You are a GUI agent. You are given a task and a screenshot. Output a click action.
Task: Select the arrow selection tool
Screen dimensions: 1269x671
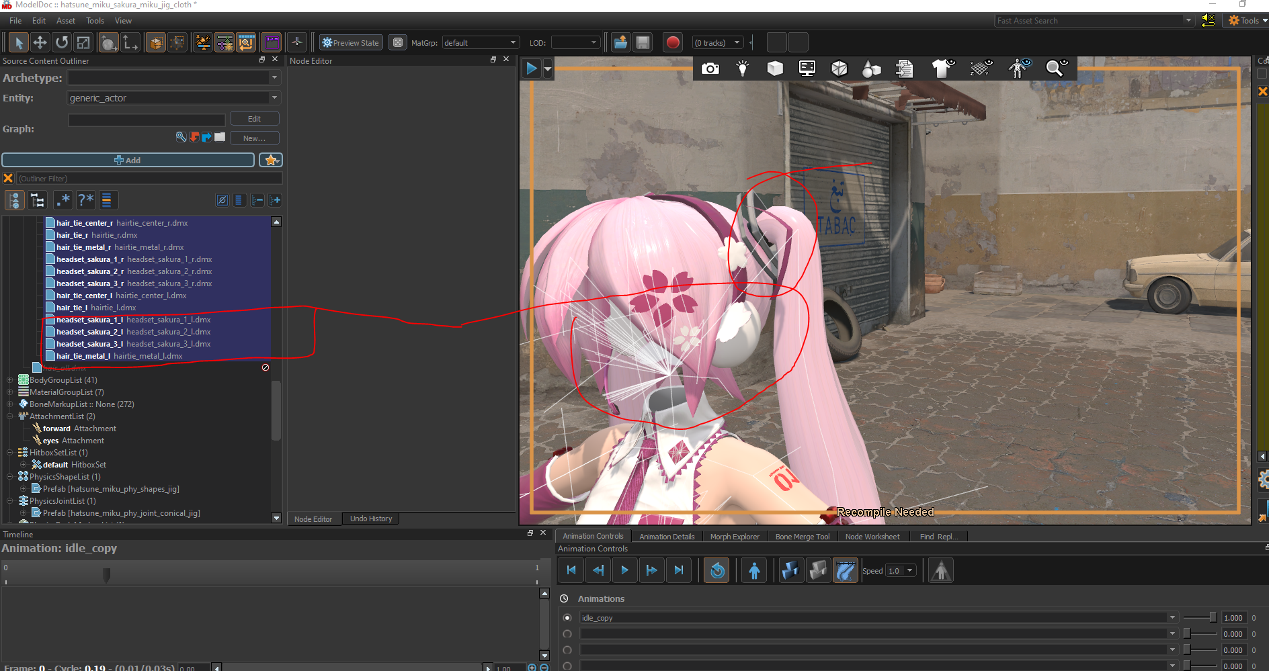[x=19, y=43]
